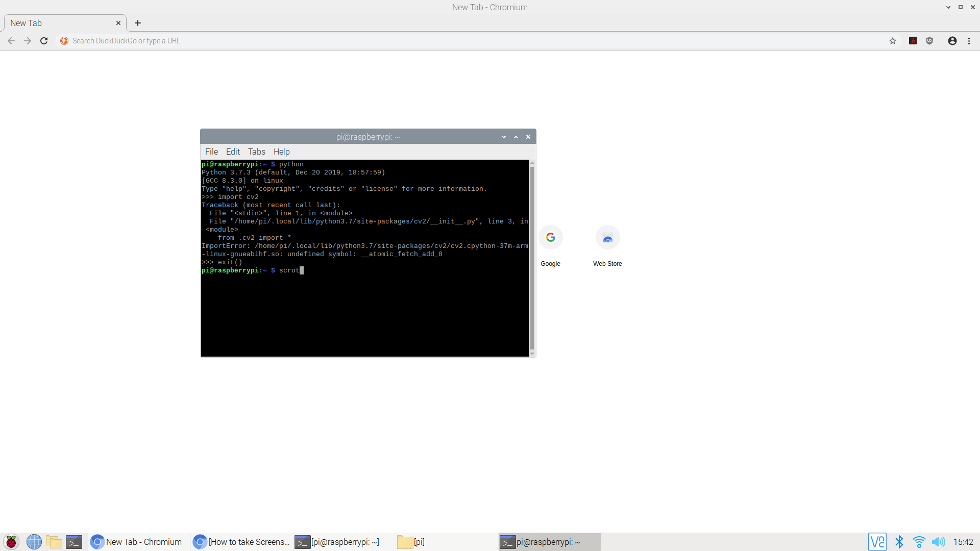980x551 pixels.
Task: Open the shield extension icon
Action: pyautogui.click(x=929, y=41)
